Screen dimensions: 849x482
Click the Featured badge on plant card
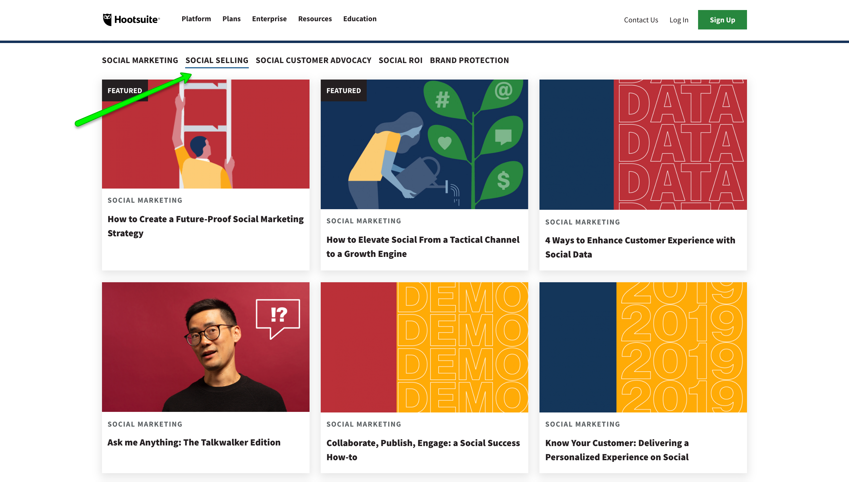(x=343, y=90)
